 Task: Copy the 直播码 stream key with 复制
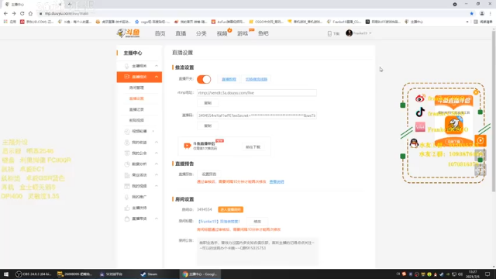tap(208, 126)
